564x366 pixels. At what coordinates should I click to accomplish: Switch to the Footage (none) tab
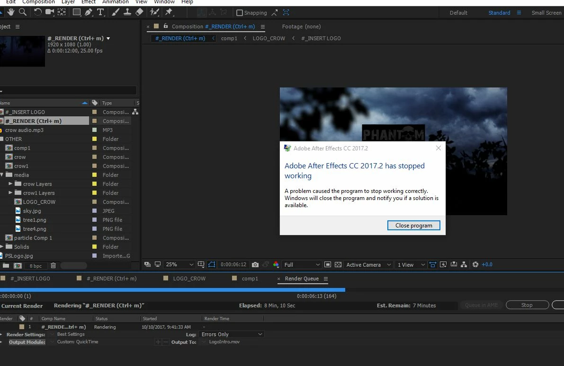(x=301, y=26)
